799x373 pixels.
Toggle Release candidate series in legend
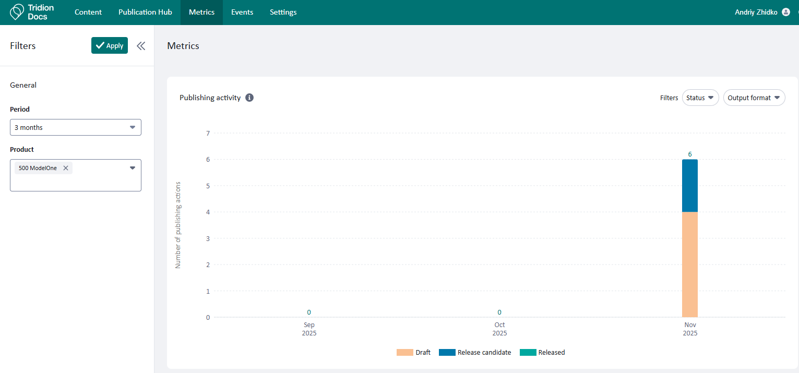click(475, 353)
